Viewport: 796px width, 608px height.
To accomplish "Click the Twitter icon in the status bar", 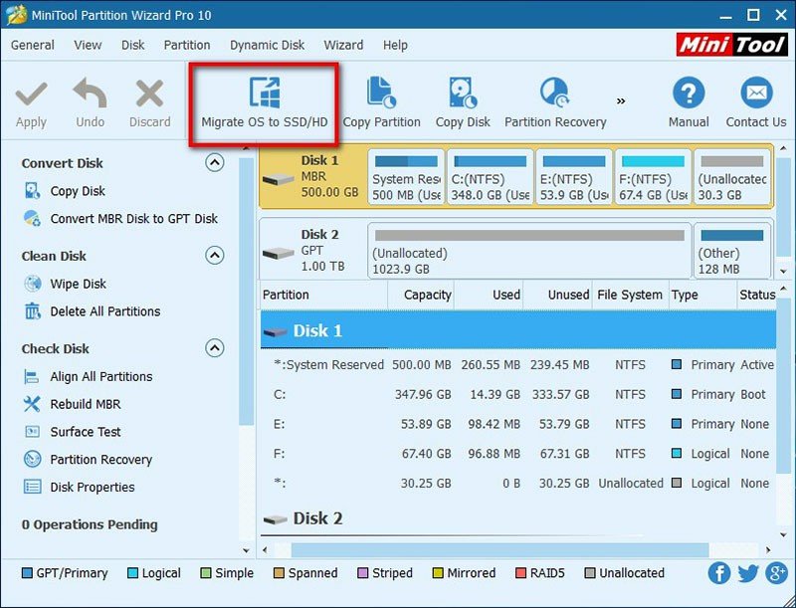I will pos(747,573).
